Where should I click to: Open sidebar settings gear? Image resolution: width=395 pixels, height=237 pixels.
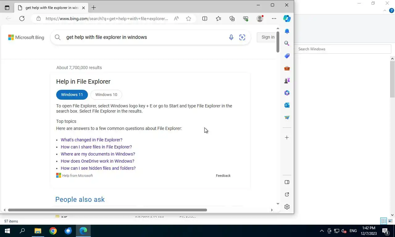click(287, 207)
